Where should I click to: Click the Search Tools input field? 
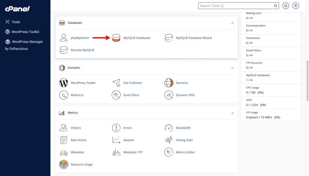pyautogui.click(x=238, y=6)
